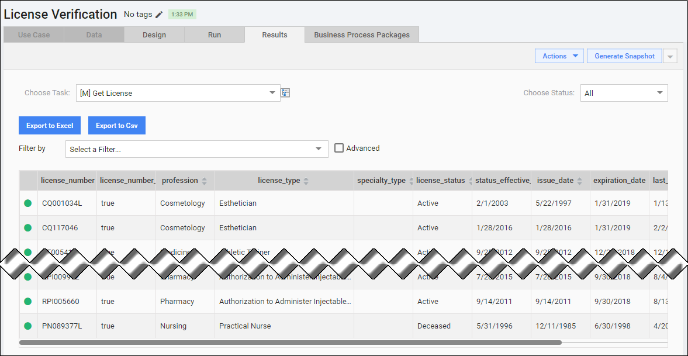The width and height of the screenshot is (688, 356).
Task: Open the Actions dropdown menu
Action: click(559, 56)
